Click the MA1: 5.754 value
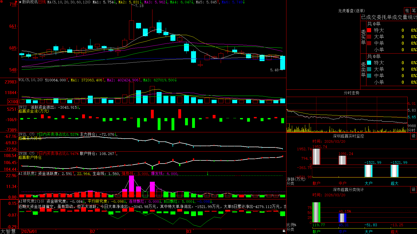 point(105,2)
